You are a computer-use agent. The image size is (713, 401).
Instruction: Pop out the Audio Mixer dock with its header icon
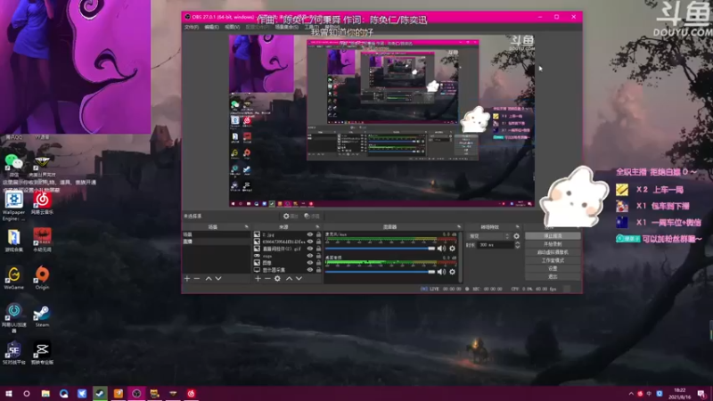(458, 226)
